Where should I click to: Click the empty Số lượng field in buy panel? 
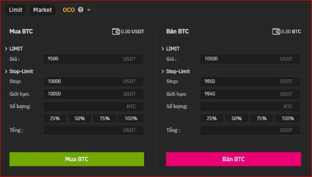point(93,106)
